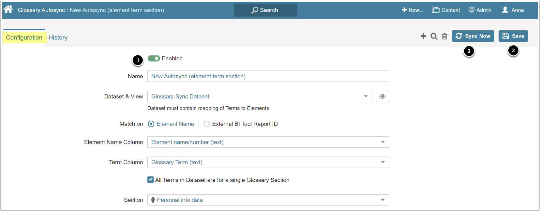
Task: Click the trash delete icon
Action: point(444,36)
